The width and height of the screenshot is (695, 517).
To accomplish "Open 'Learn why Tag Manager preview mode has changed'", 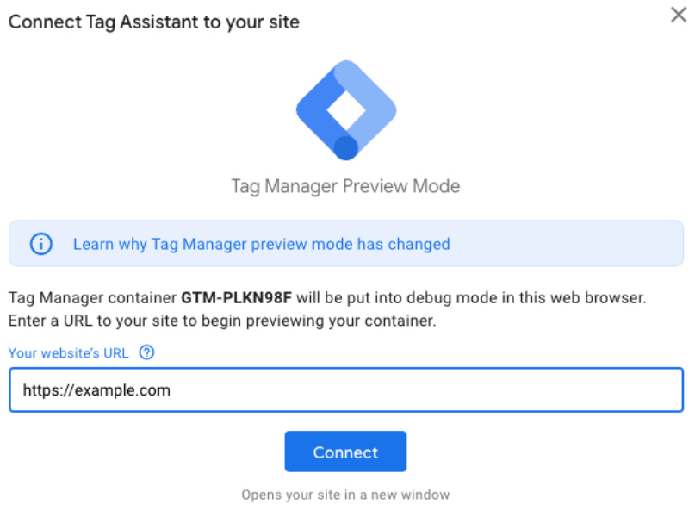I will 262,244.
